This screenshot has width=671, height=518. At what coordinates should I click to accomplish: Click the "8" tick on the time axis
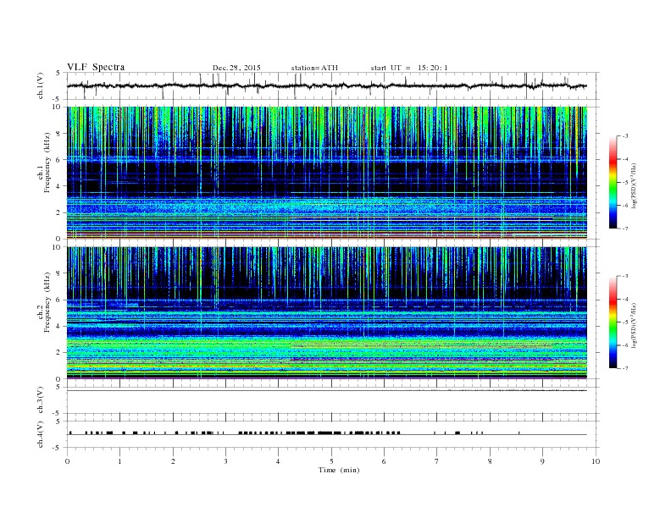[x=490, y=461]
